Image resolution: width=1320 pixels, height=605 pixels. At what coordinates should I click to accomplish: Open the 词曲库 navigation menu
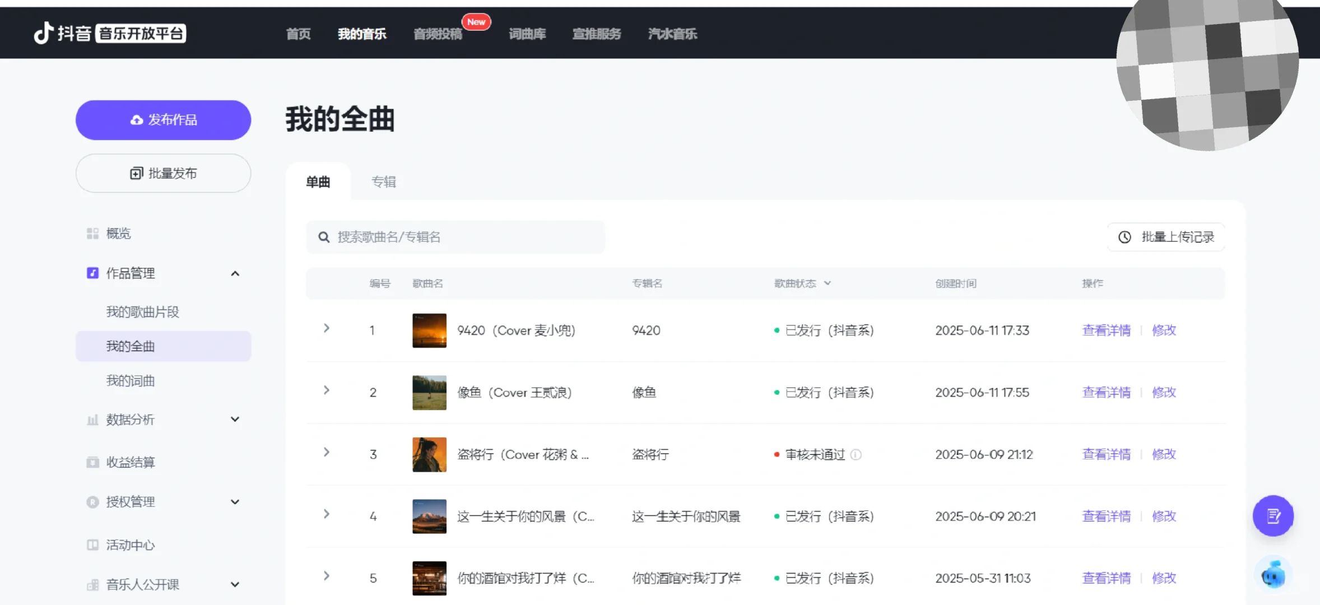point(526,34)
